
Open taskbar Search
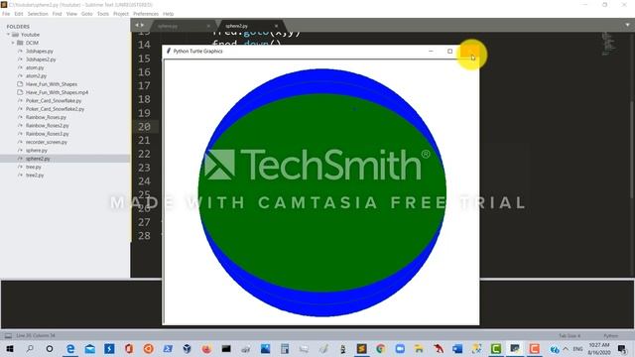tap(30, 348)
